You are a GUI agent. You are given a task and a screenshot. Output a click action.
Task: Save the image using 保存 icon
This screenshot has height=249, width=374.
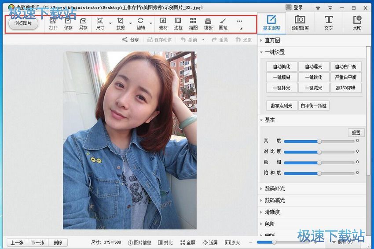(x=68, y=24)
